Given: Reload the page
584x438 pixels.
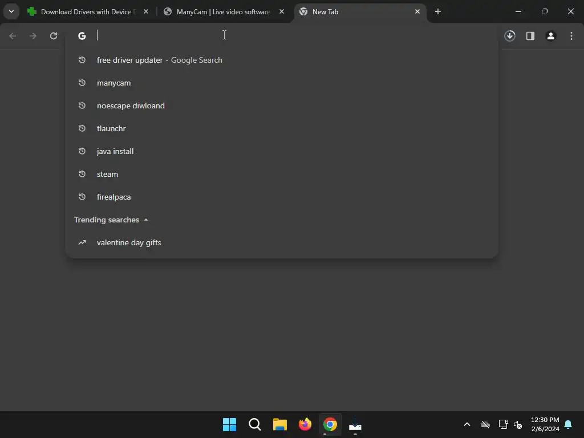Looking at the screenshot, I should [x=54, y=36].
